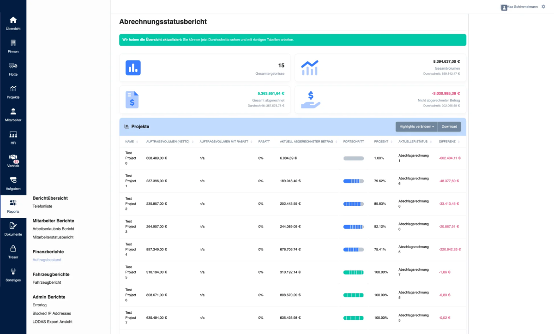Open the Fahrzeugbericht link
554x334 pixels.
[x=47, y=282]
